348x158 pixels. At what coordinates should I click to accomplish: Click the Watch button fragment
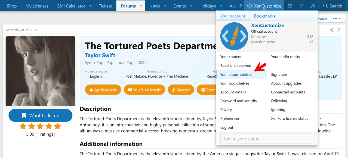point(324,19)
